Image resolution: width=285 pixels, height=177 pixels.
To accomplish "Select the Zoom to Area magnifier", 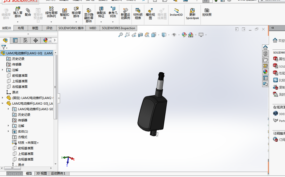I will (x=127, y=35).
